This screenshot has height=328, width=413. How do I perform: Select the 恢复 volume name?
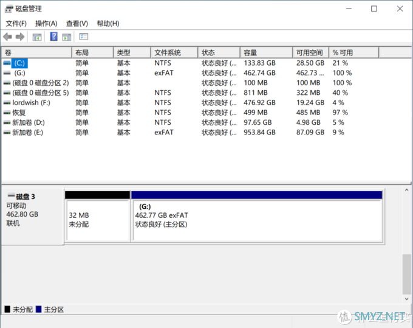pyautogui.click(x=19, y=113)
